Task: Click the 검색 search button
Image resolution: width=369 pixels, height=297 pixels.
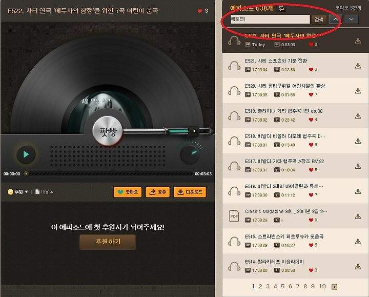Action: click(x=319, y=19)
